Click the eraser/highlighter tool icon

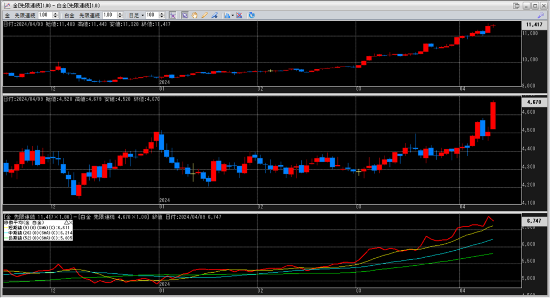(x=214, y=15)
